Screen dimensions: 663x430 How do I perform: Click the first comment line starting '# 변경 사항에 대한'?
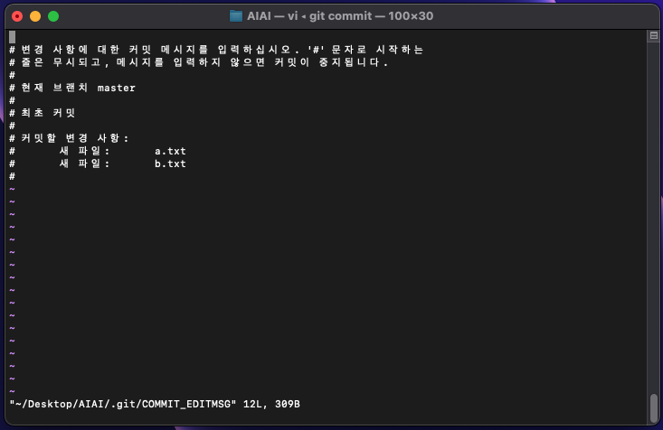pos(216,50)
